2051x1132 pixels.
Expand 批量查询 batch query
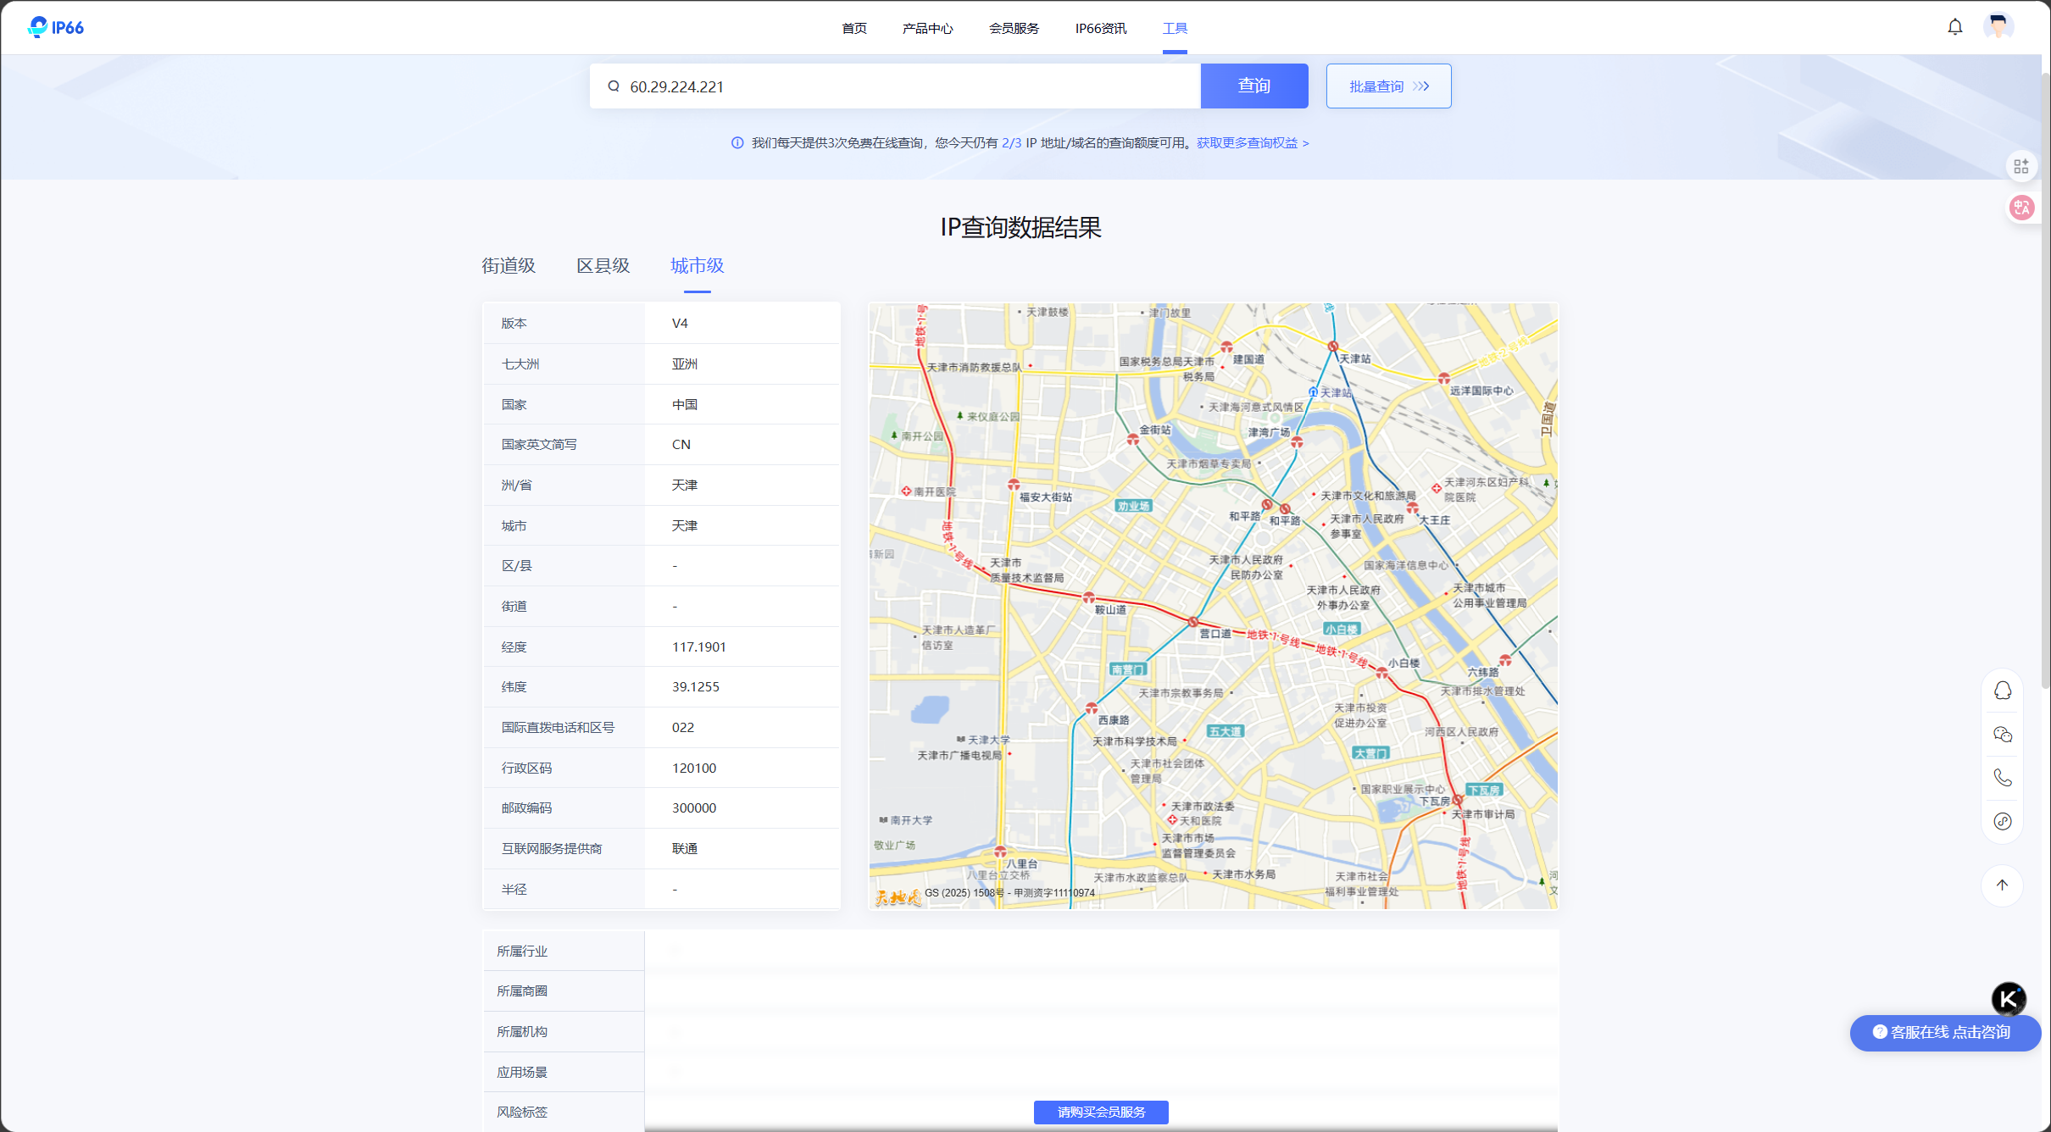tap(1388, 86)
